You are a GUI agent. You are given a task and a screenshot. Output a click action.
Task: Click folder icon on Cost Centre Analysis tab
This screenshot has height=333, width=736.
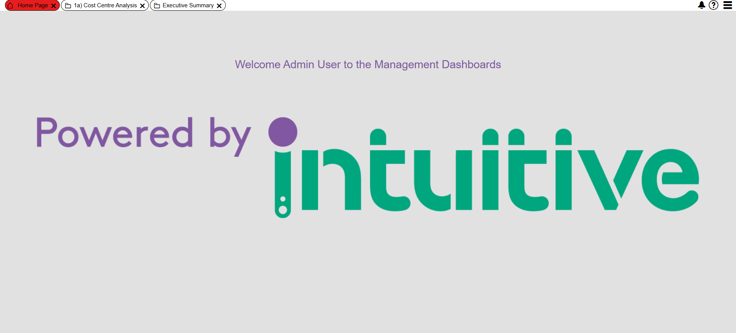(x=68, y=6)
